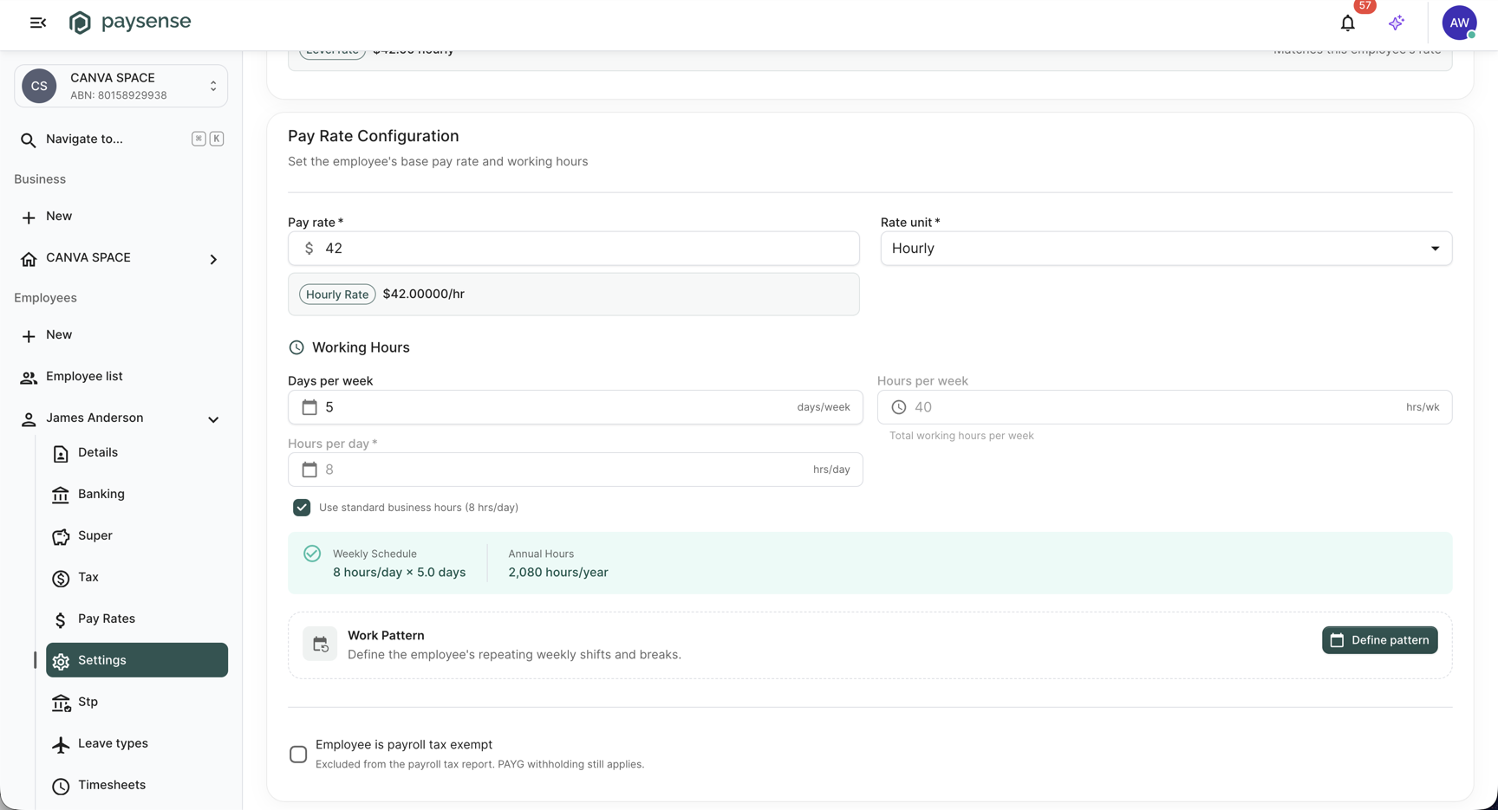
Task: Click calendar icon in Days per week
Action: pyautogui.click(x=309, y=407)
